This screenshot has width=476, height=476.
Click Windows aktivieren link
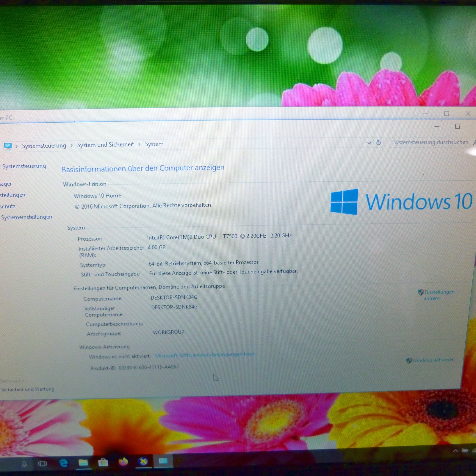tap(433, 360)
